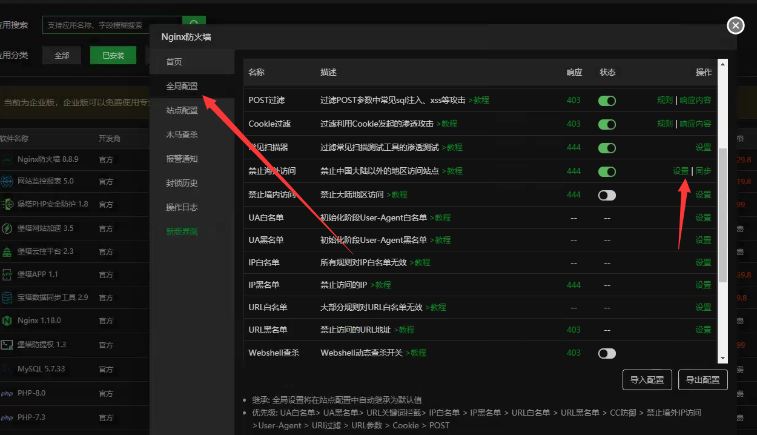Open 封锁历史 section
The height and width of the screenshot is (435, 757).
(192, 183)
